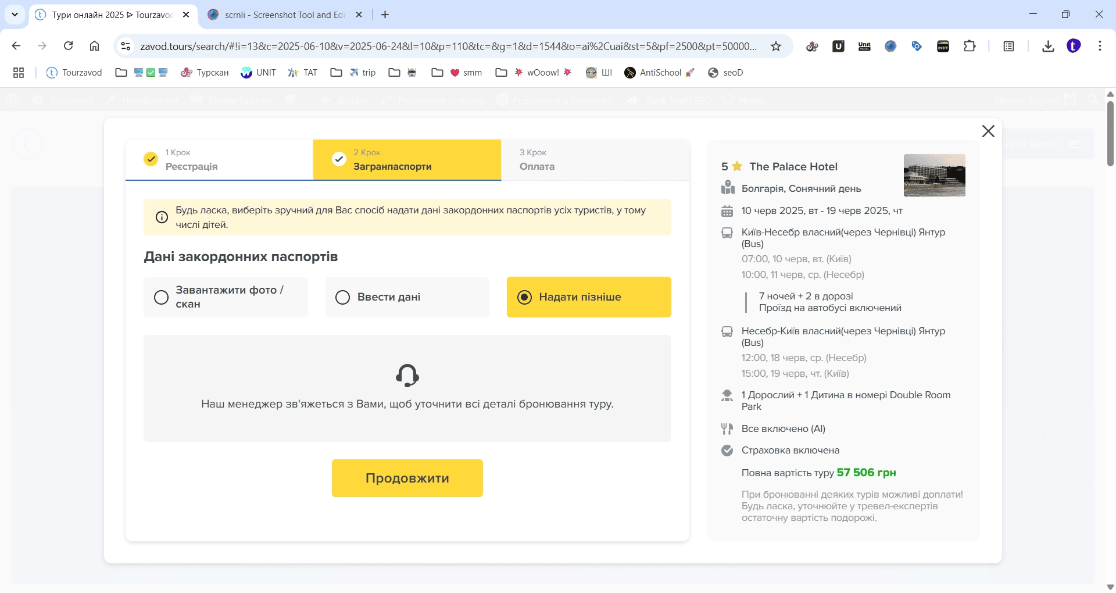Expand the tab search dropdown arrow

15,15
